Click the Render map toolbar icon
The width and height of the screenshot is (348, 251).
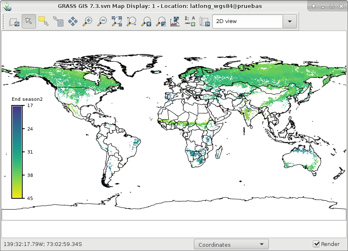tap(15, 22)
